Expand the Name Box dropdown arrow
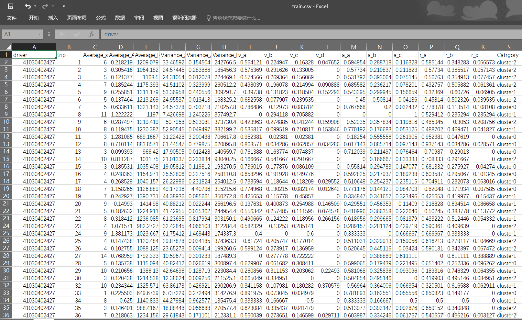The image size is (522, 320). 39,34
